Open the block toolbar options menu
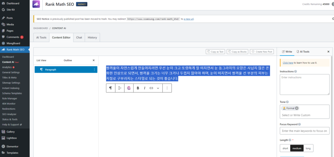 tap(167, 88)
